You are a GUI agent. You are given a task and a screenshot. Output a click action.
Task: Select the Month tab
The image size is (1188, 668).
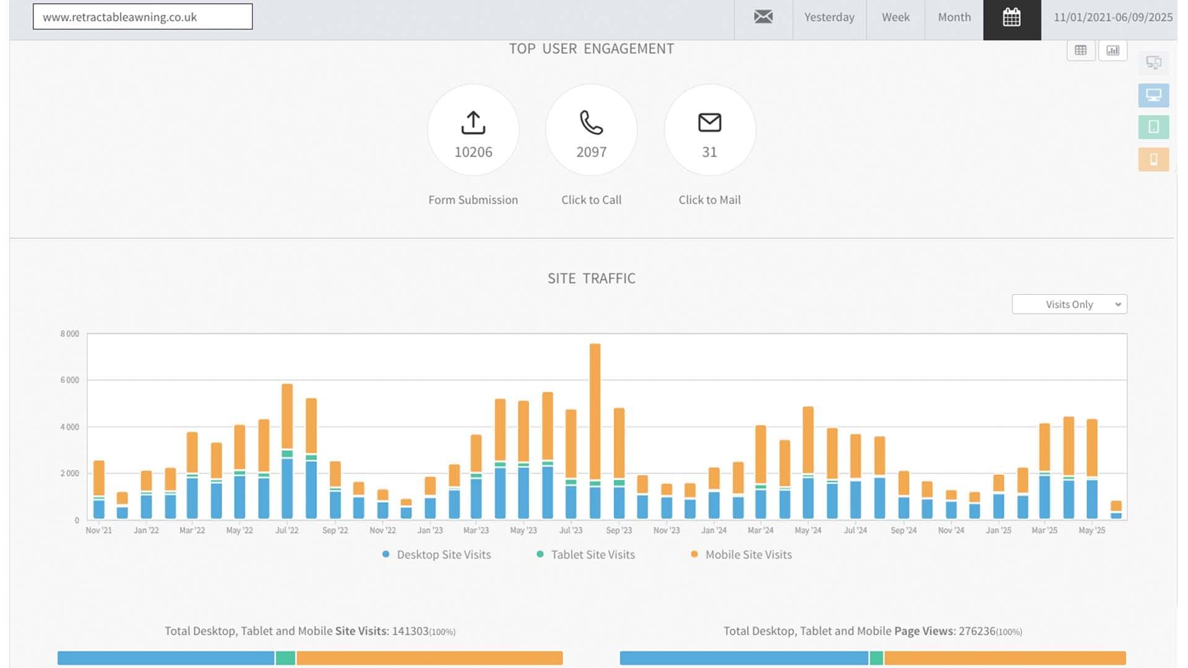pyautogui.click(x=954, y=17)
